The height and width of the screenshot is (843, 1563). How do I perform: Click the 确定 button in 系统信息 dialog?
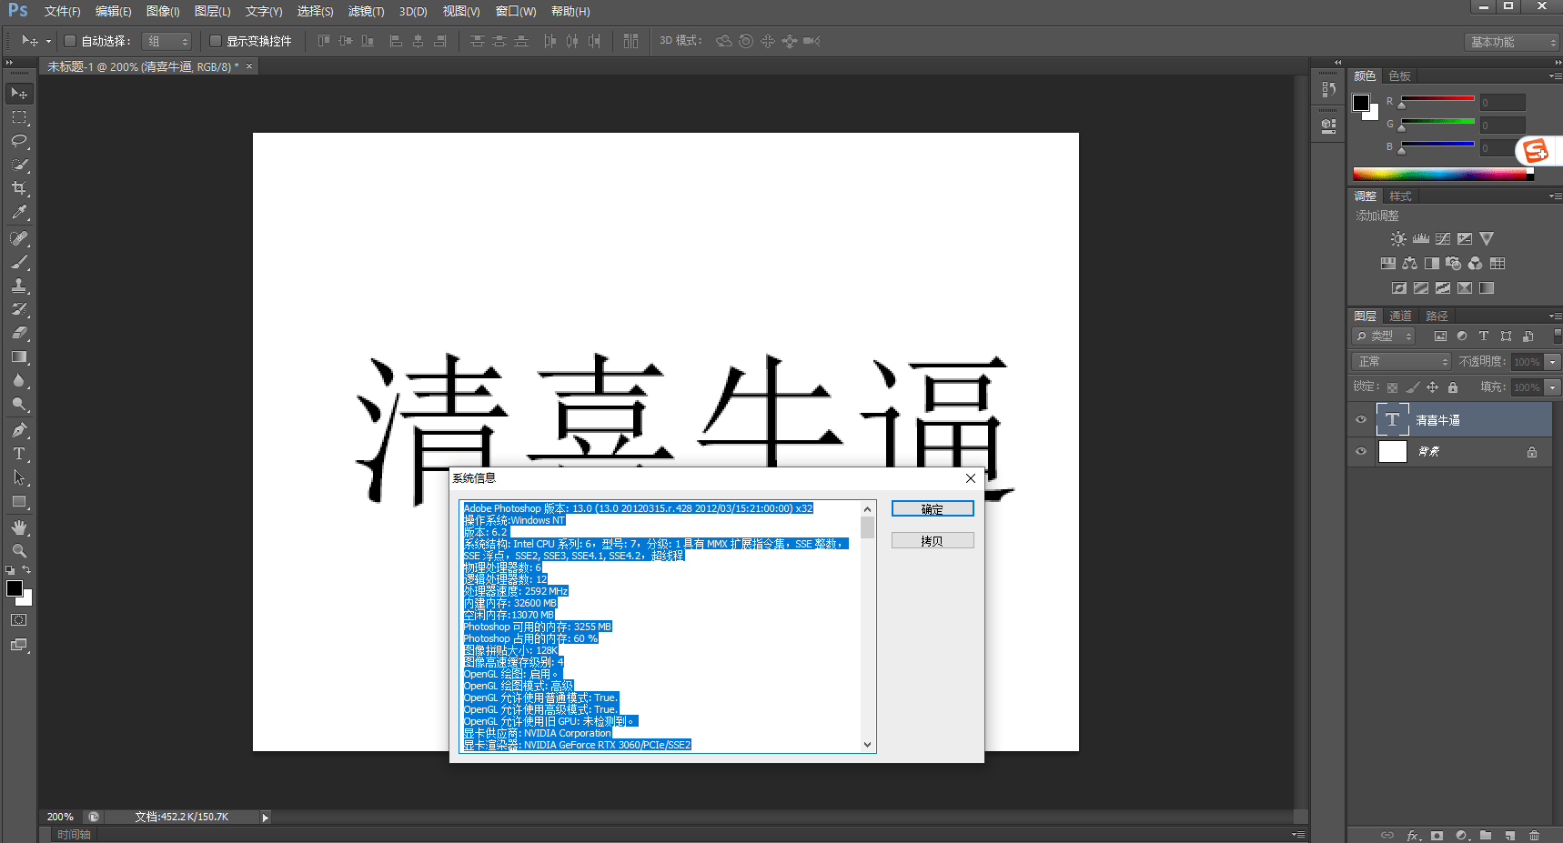(932, 508)
